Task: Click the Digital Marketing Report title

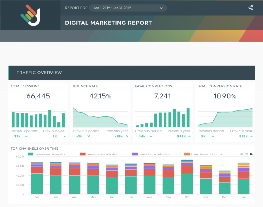Action: point(108,23)
